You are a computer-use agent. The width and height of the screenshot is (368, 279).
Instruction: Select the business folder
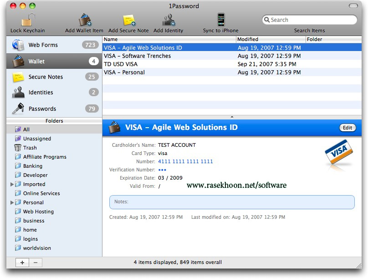[54, 221]
